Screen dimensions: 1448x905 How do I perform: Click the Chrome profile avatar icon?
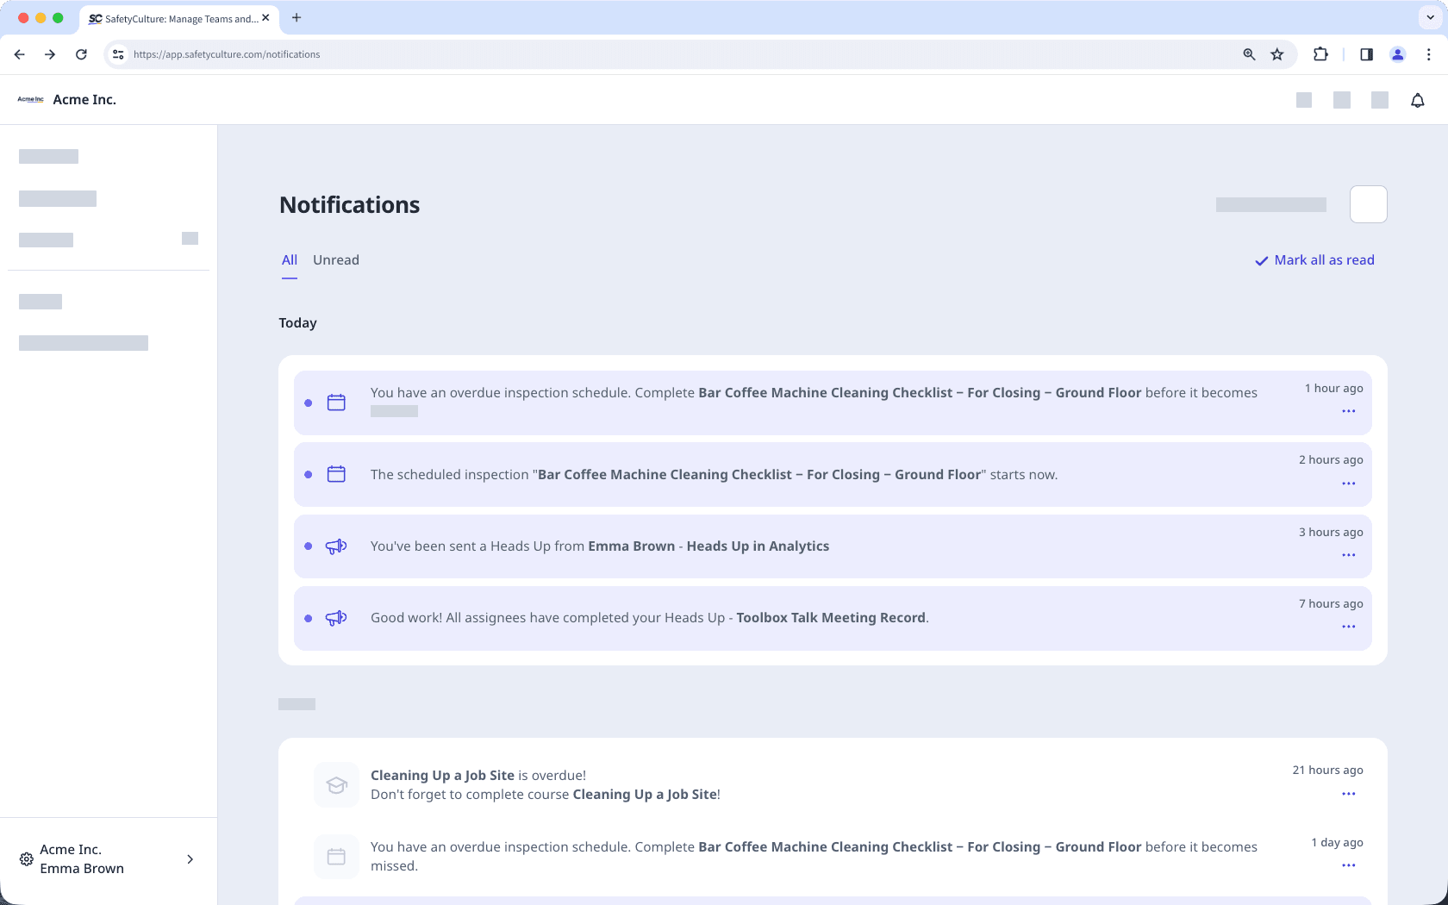pos(1398,53)
